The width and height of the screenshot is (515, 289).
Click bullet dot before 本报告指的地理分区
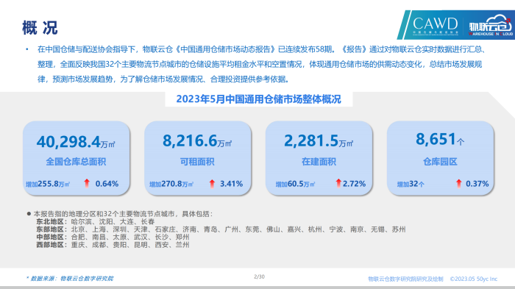tap(29, 214)
